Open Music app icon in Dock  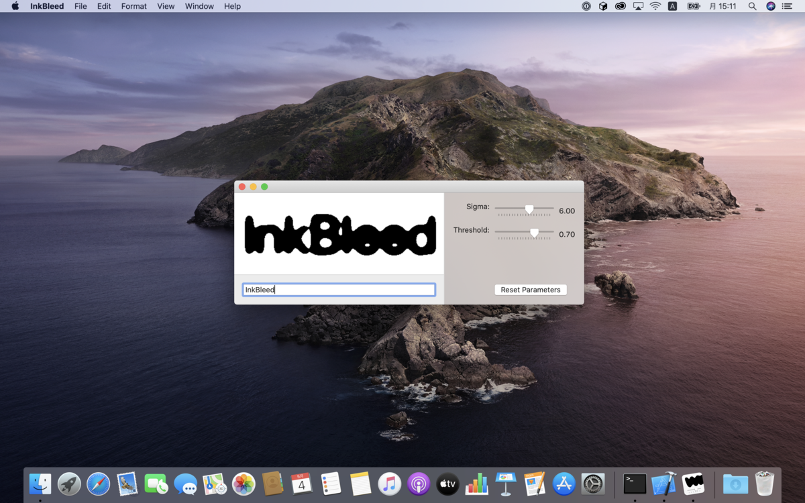(389, 484)
